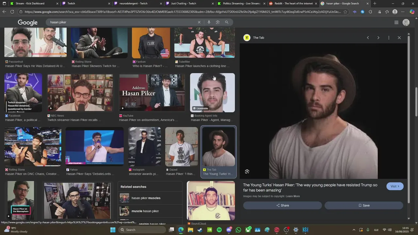
Task: Go back with the browser back arrow
Action: coord(4,12)
